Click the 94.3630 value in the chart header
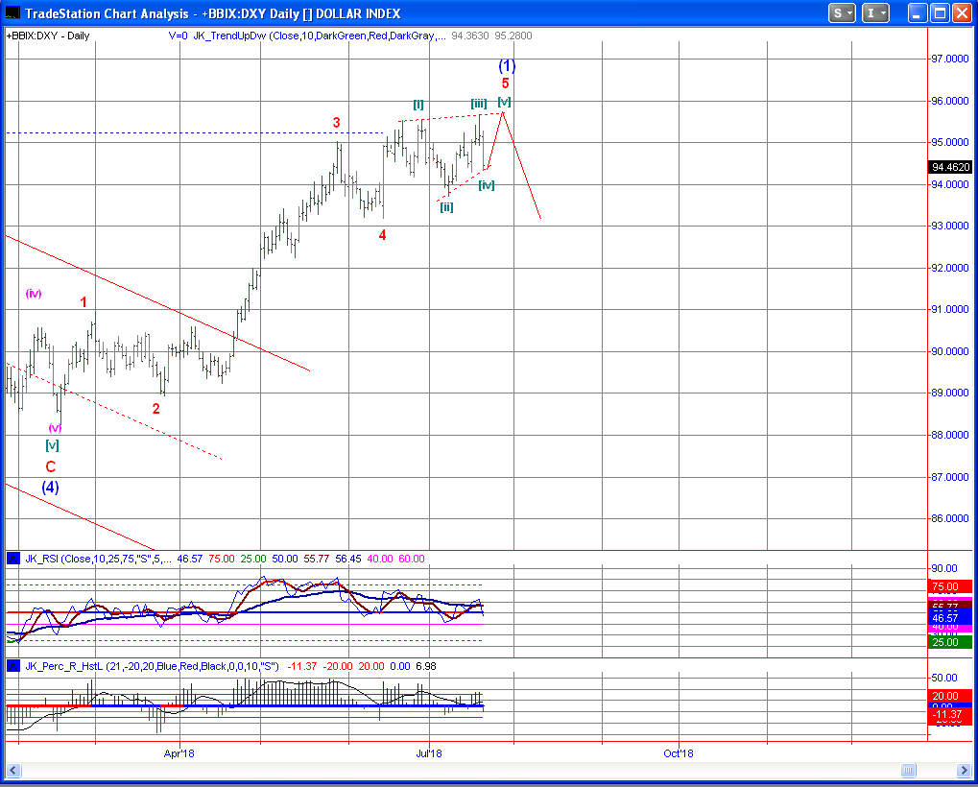978x787 pixels. coord(469,36)
